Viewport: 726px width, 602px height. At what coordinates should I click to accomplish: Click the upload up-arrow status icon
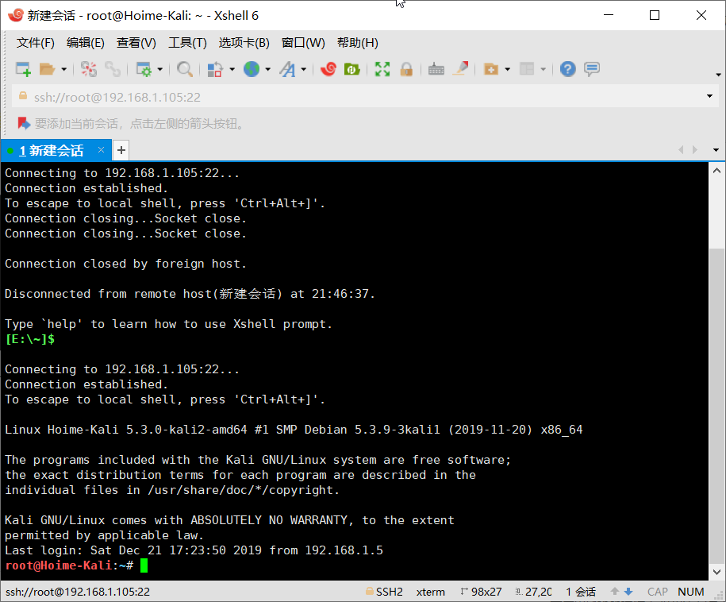pos(615,592)
